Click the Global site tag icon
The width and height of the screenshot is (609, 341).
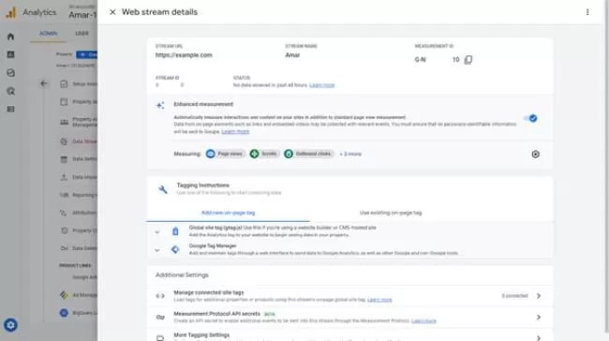(175, 231)
